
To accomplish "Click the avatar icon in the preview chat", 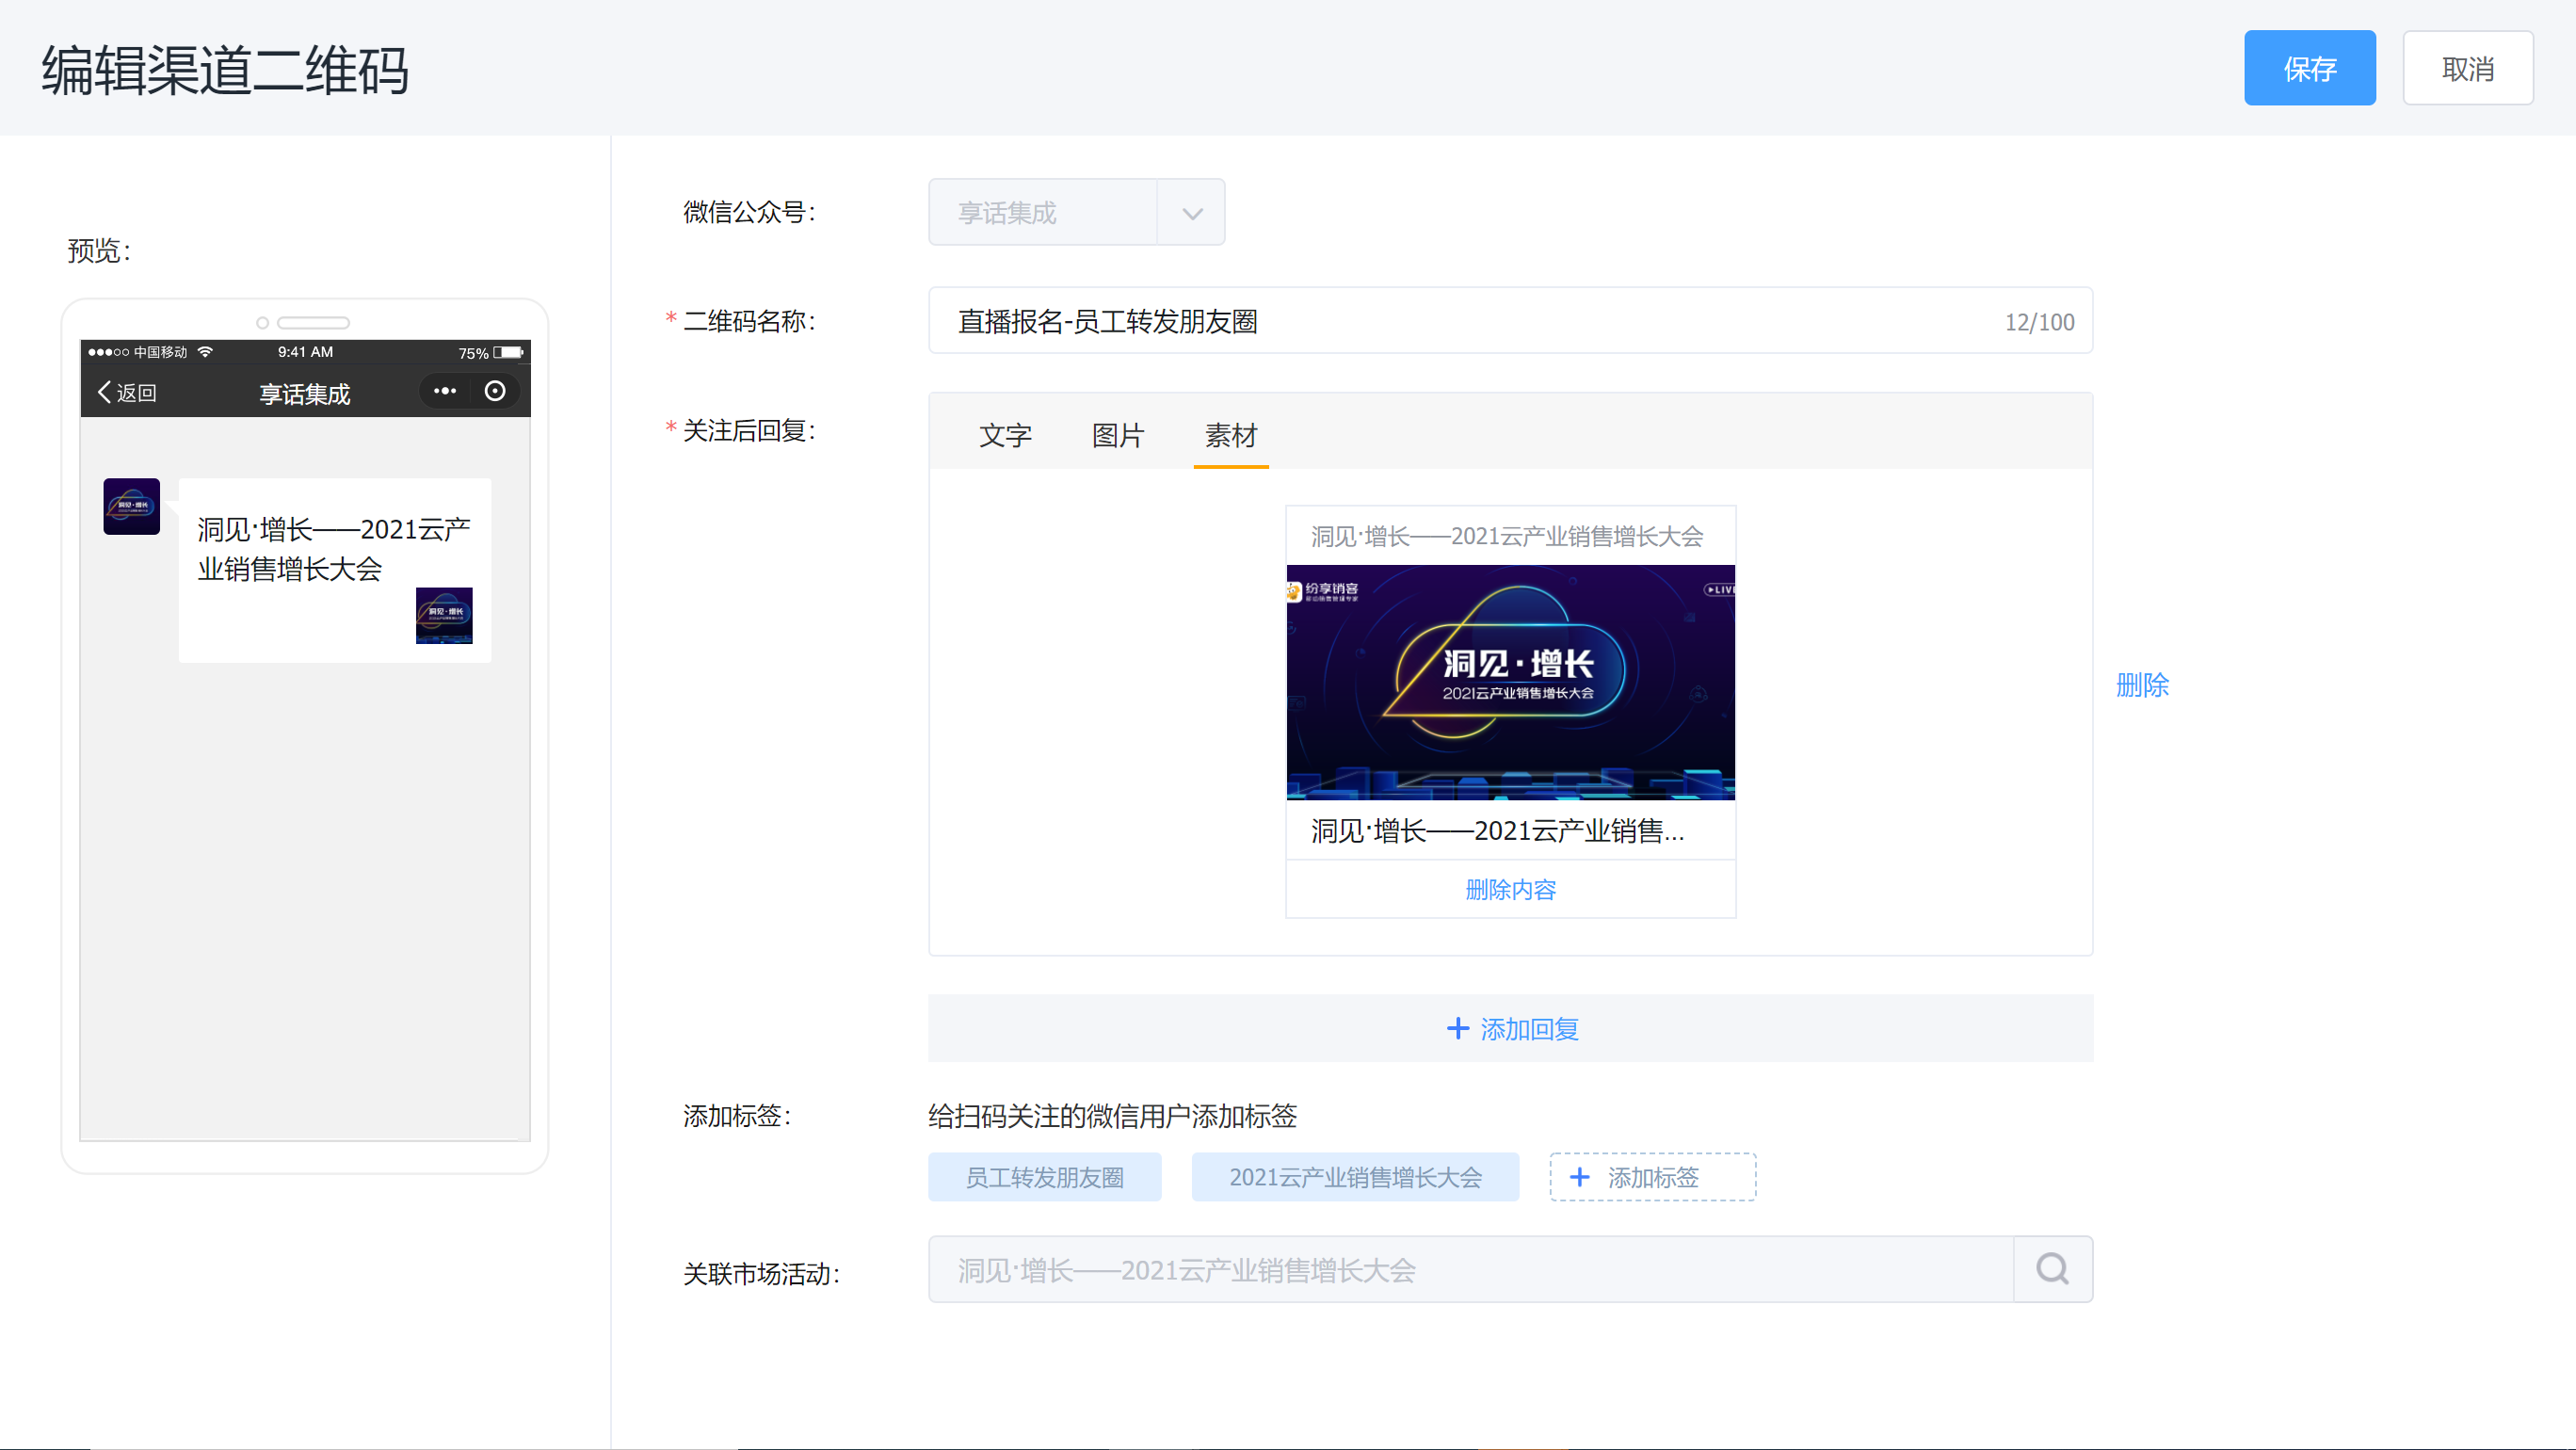I will (x=132, y=506).
